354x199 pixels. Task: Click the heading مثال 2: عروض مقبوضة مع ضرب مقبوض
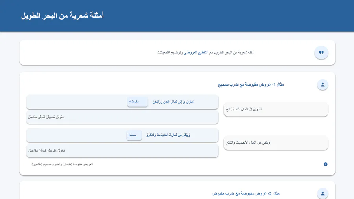pos(246,194)
